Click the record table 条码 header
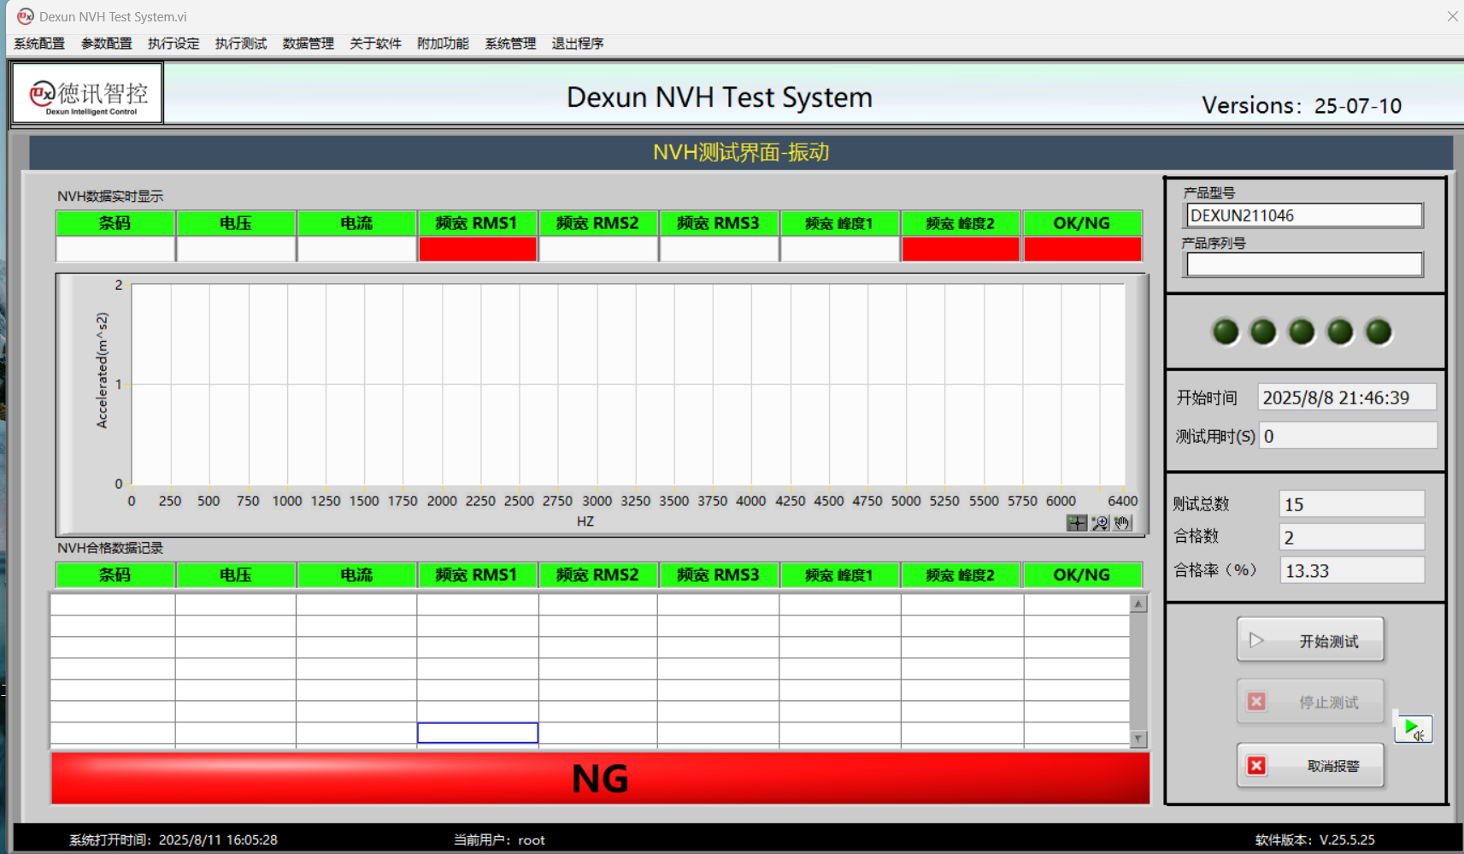 pos(115,575)
